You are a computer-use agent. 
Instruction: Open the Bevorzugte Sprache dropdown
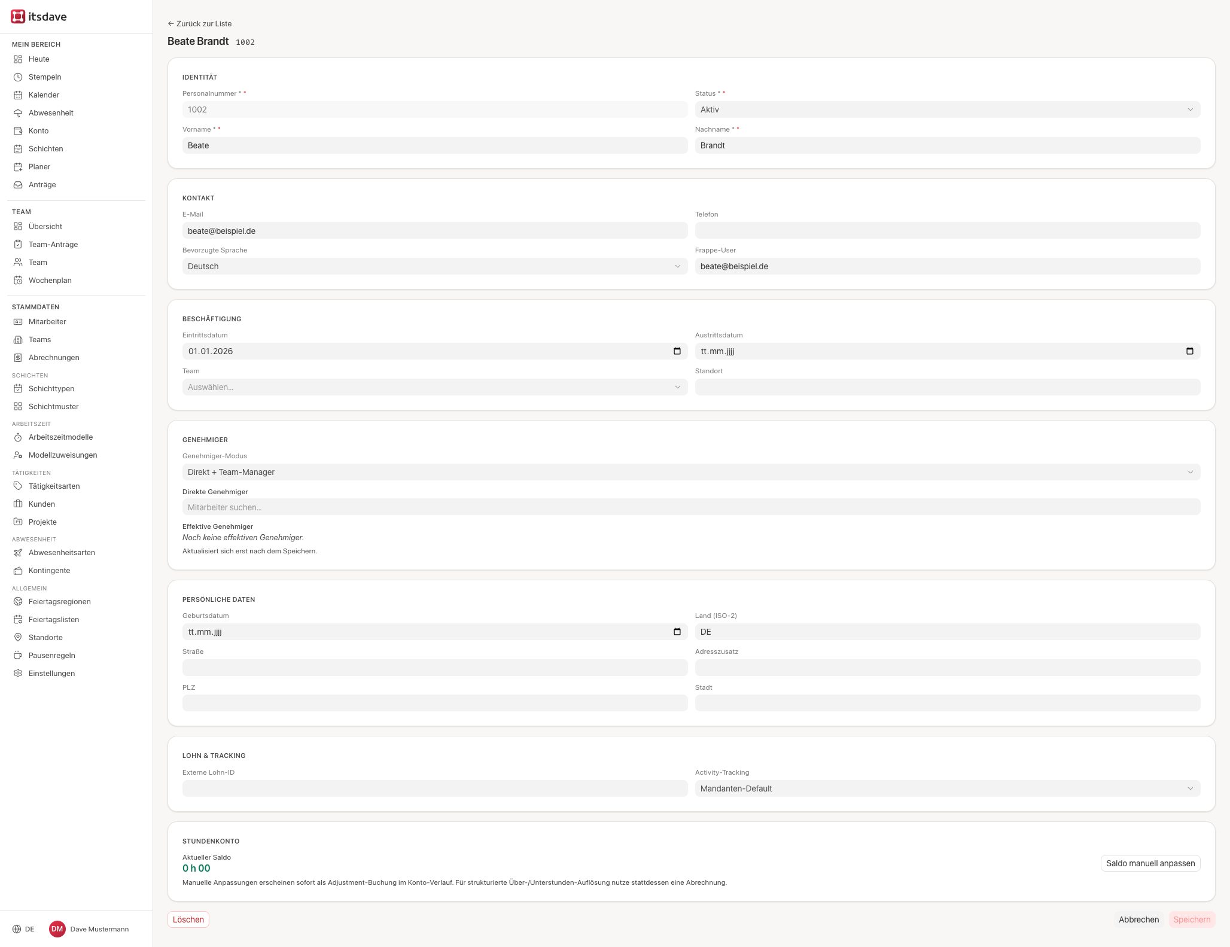click(x=435, y=266)
